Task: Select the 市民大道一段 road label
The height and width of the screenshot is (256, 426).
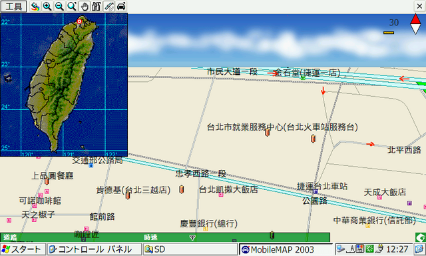Action: click(232, 72)
